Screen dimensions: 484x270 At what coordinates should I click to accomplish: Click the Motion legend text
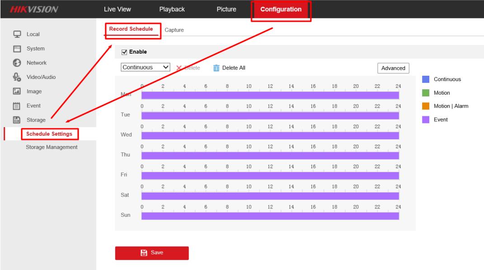pos(442,93)
